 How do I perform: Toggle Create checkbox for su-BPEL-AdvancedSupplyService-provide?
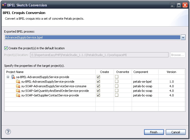tap(98, 82)
